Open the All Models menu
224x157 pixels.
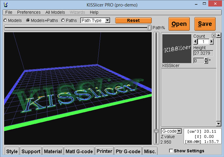click(x=55, y=12)
